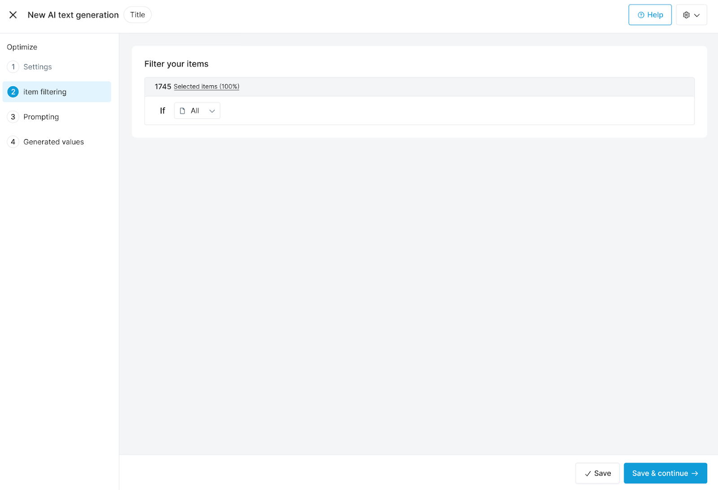Image resolution: width=718 pixels, height=490 pixels.
Task: Click the question mark Help icon
Action: coord(641,15)
